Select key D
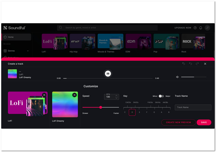 132,112
